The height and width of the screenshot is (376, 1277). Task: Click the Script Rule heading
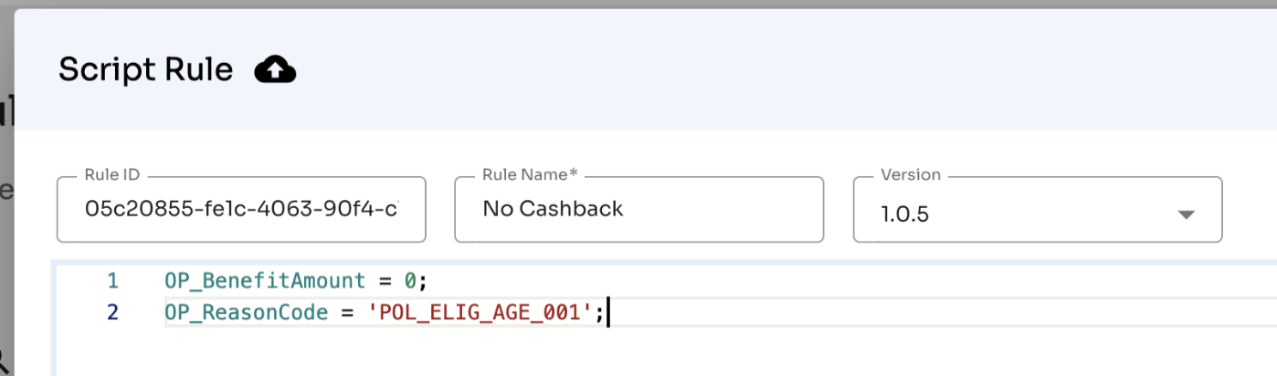pyautogui.click(x=145, y=69)
